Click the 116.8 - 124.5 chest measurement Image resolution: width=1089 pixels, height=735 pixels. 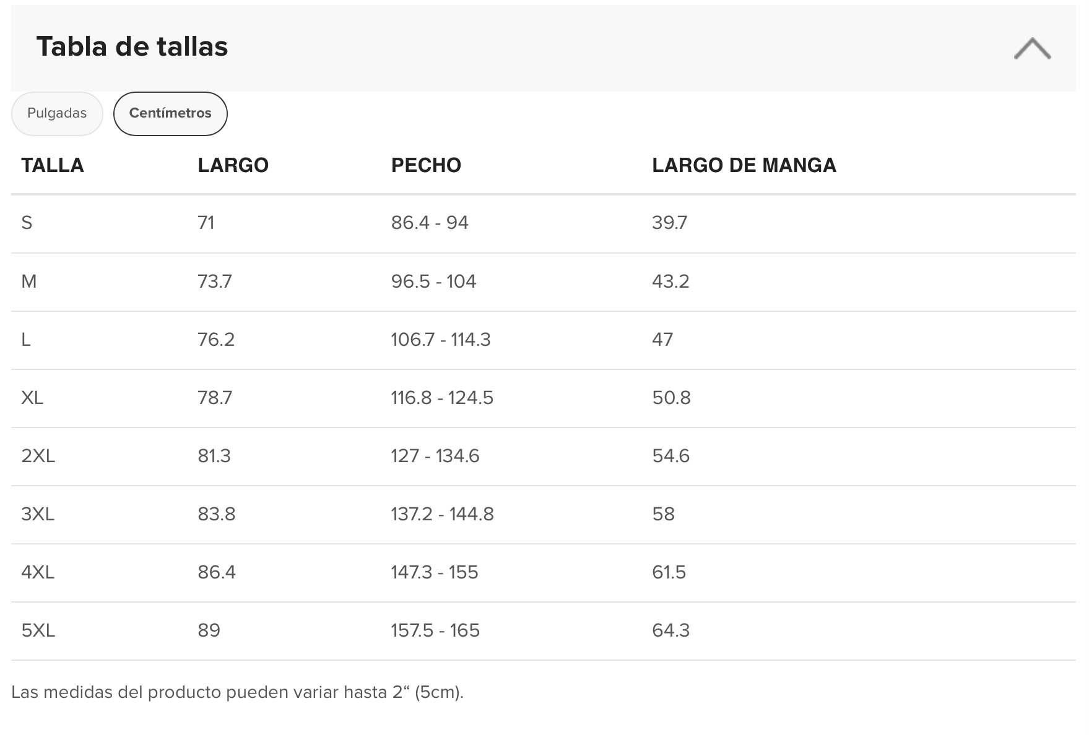click(442, 398)
